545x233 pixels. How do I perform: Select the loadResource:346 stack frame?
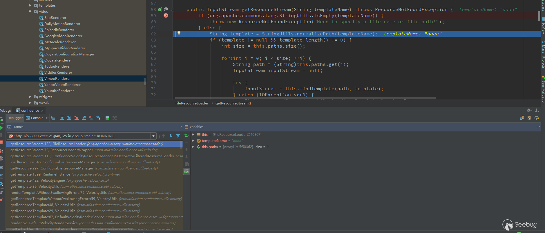[53, 162]
